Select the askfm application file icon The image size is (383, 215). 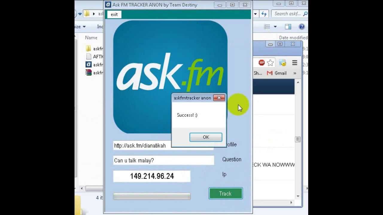pos(88,64)
